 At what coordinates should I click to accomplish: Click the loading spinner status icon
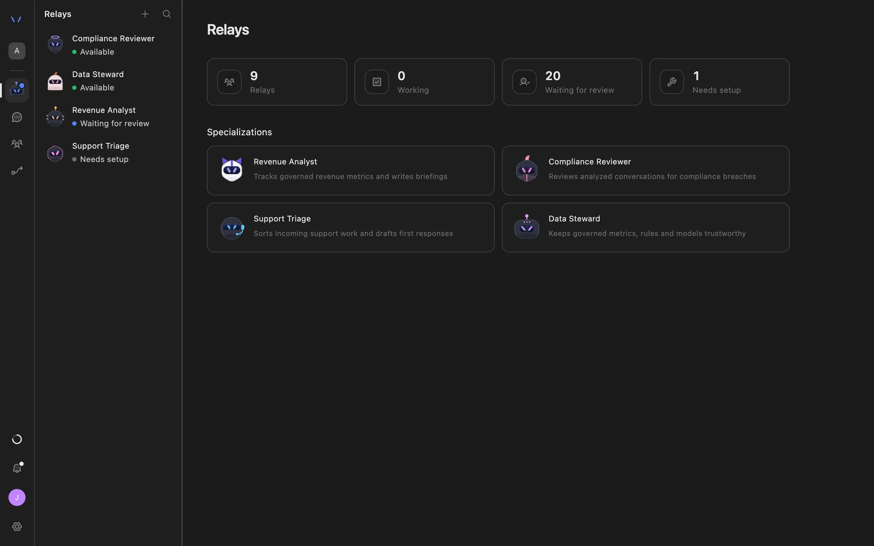[17, 439]
